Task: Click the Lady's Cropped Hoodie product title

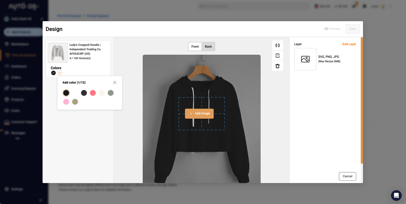Action: pyautogui.click(x=85, y=49)
